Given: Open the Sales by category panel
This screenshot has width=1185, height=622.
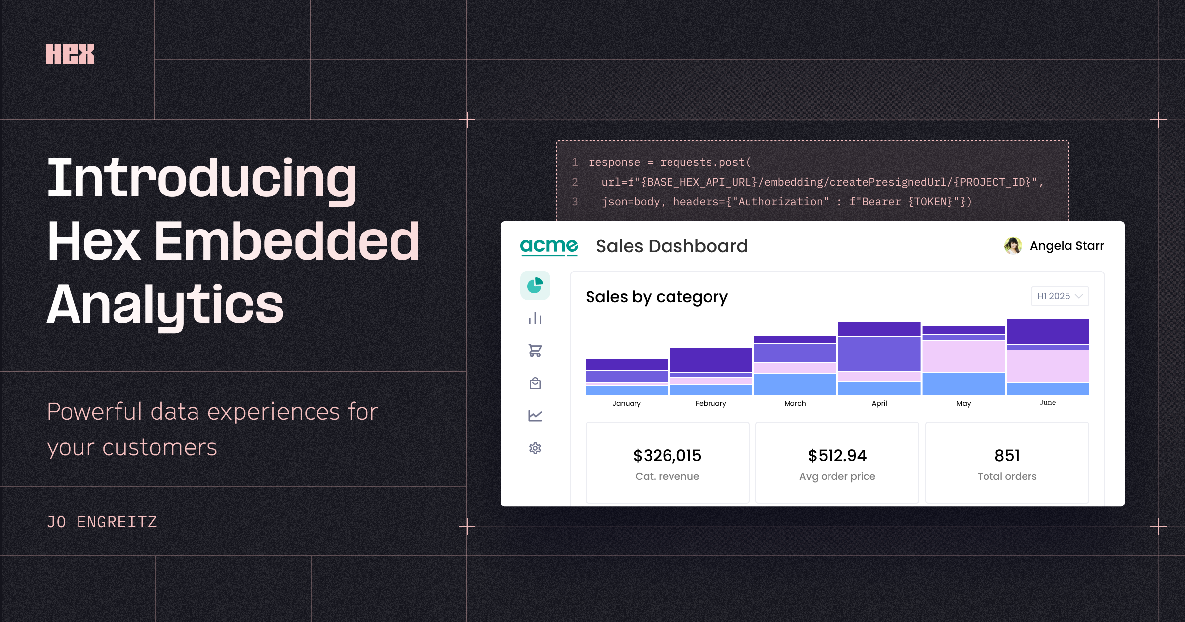Looking at the screenshot, I should click(x=657, y=297).
